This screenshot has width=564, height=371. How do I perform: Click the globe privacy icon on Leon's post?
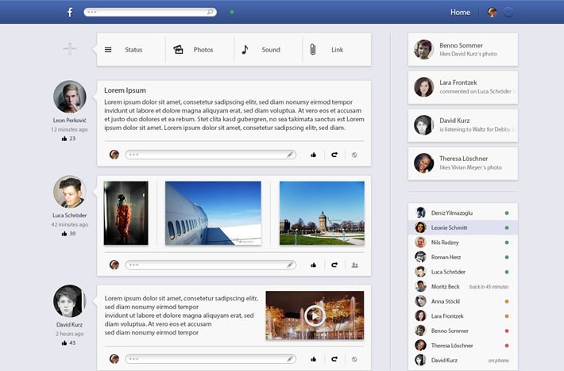354,155
